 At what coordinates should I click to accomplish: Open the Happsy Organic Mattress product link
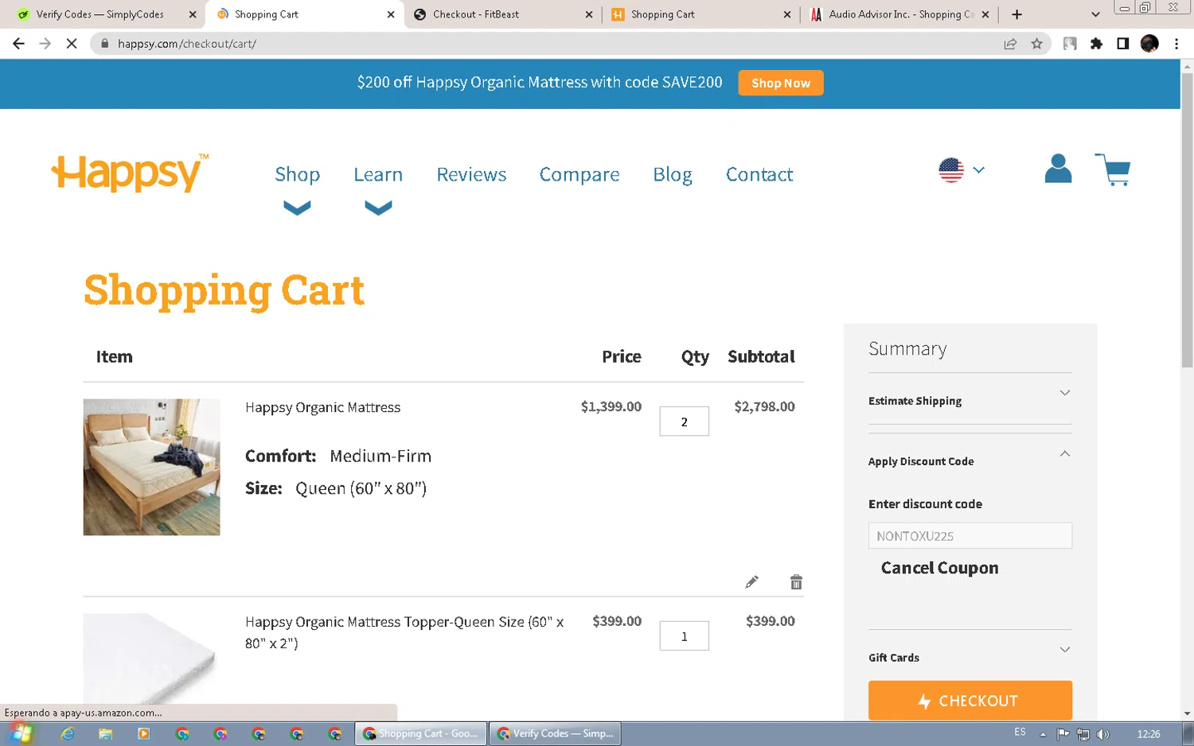tap(322, 407)
